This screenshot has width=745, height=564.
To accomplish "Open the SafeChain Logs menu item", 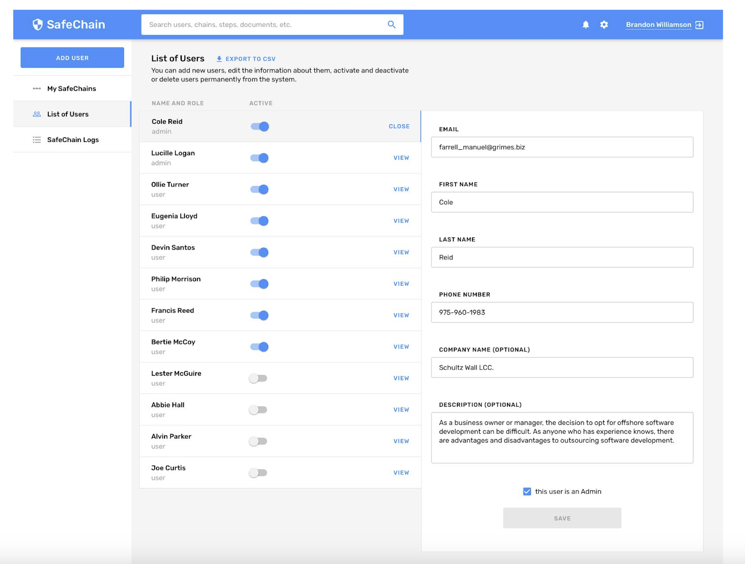I will click(x=73, y=140).
